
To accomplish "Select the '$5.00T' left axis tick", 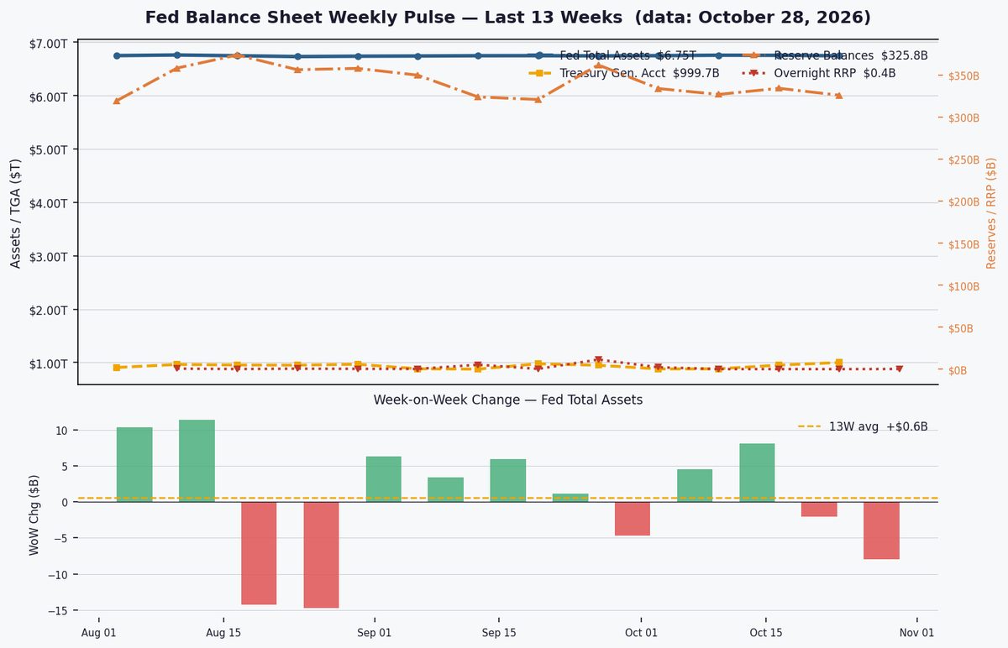I will (x=49, y=149).
